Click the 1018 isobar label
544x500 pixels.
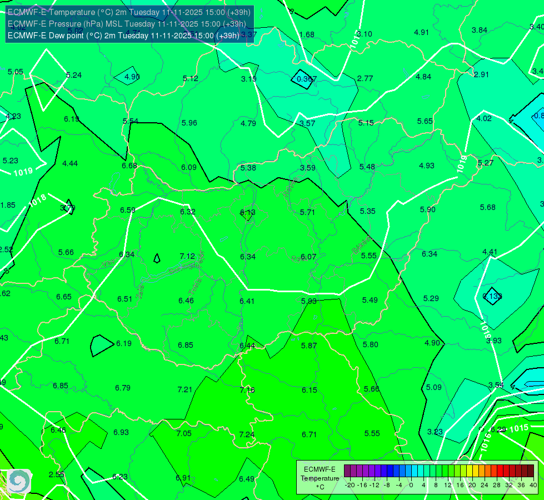coord(37,201)
